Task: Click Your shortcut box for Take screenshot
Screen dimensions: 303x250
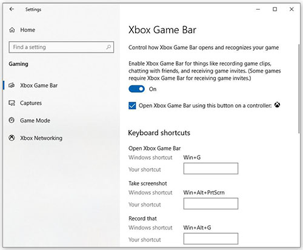Action: tap(211, 203)
